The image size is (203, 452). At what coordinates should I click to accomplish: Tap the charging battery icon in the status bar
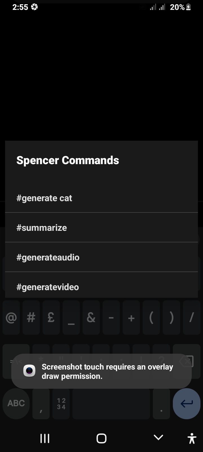point(188,7)
